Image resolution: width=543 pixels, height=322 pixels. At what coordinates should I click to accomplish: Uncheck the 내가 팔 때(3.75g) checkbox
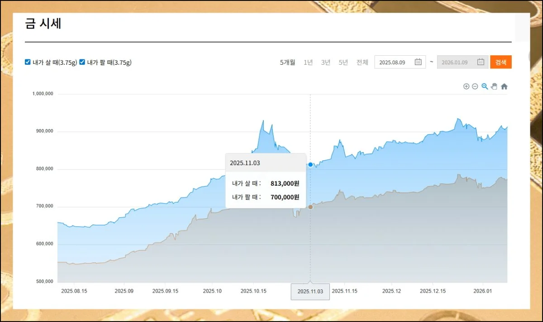(82, 62)
